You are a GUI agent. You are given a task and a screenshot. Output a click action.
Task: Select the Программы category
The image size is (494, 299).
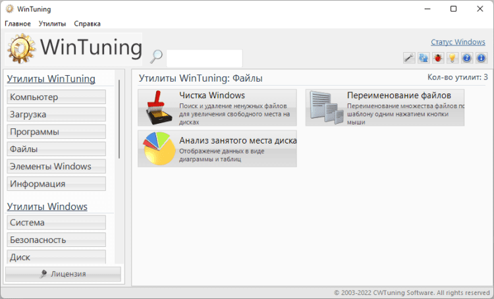57,132
